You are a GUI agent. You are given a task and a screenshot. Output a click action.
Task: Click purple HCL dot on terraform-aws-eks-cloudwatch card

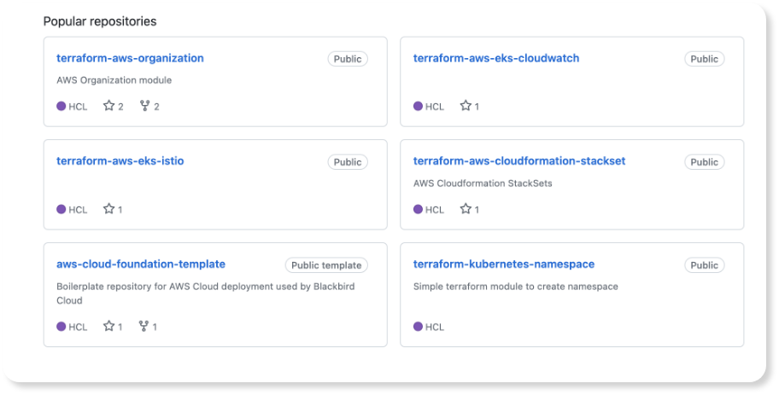(418, 106)
